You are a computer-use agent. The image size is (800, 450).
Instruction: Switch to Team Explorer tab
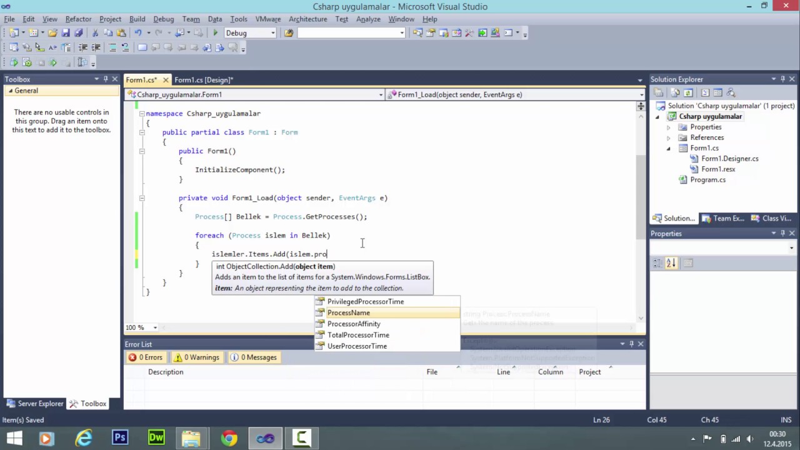coord(722,218)
